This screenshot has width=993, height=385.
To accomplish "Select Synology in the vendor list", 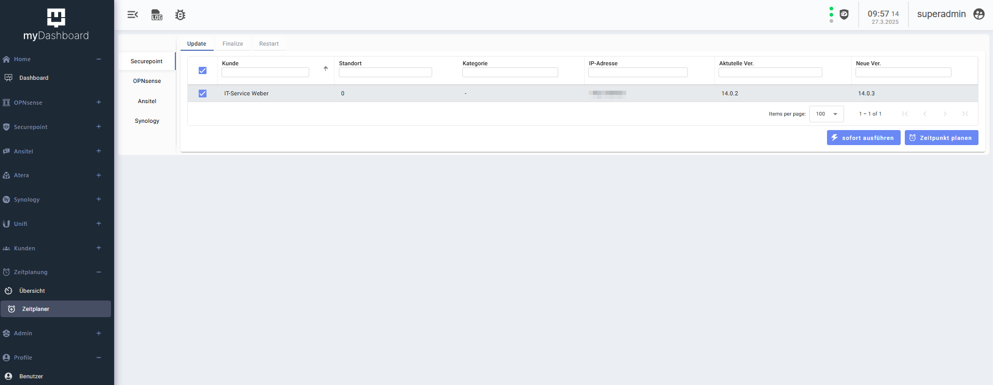I will pos(147,121).
